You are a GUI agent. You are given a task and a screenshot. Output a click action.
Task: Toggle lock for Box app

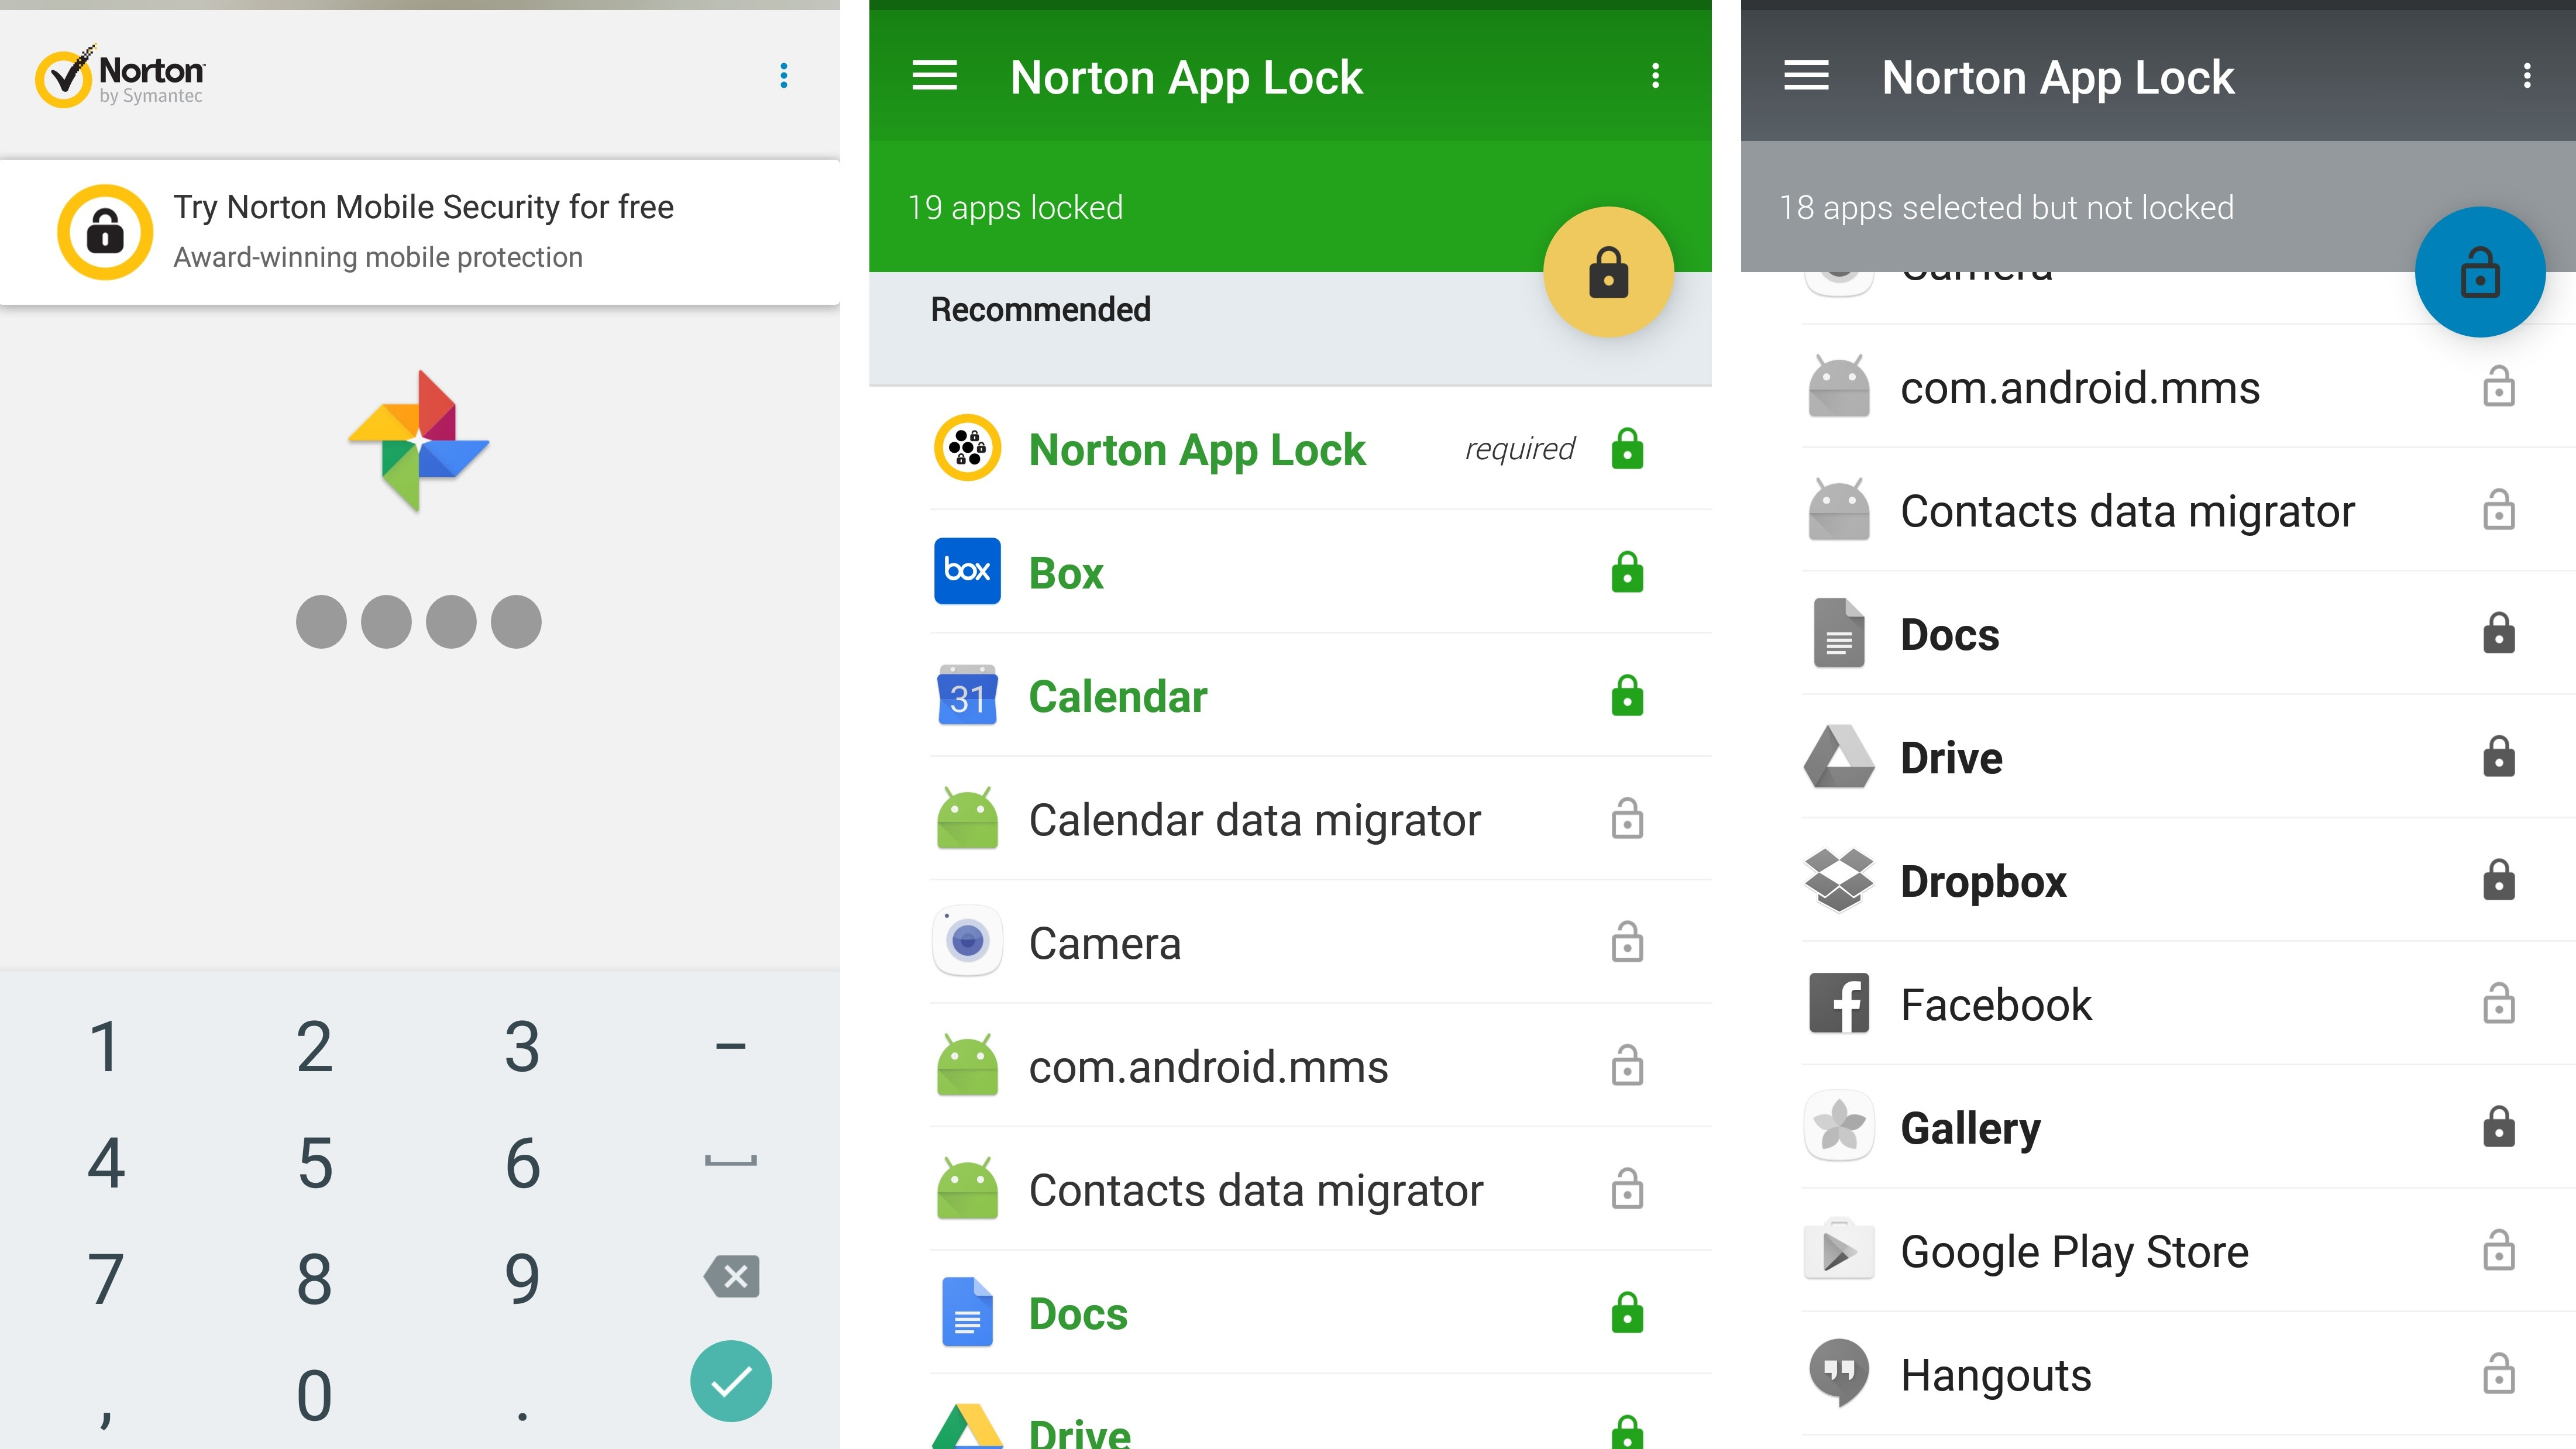[1627, 573]
